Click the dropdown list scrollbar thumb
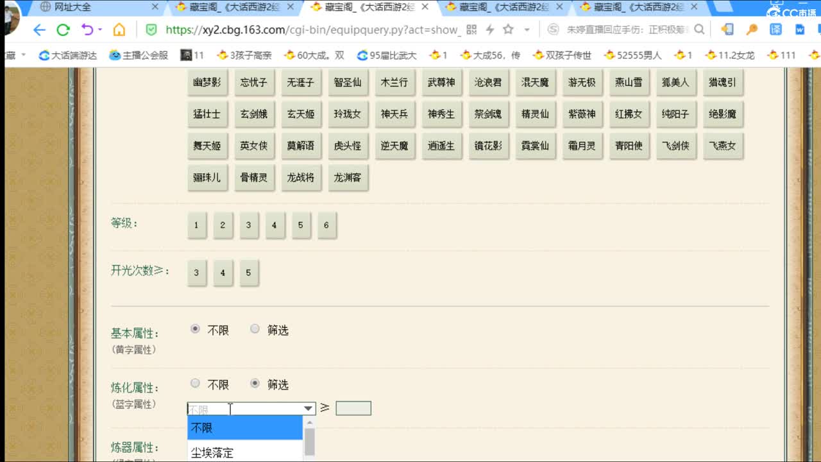Screen dimensions: 821x462 point(310,441)
